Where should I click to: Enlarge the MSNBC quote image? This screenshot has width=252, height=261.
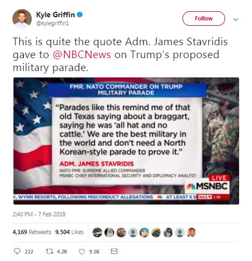pos(126,141)
